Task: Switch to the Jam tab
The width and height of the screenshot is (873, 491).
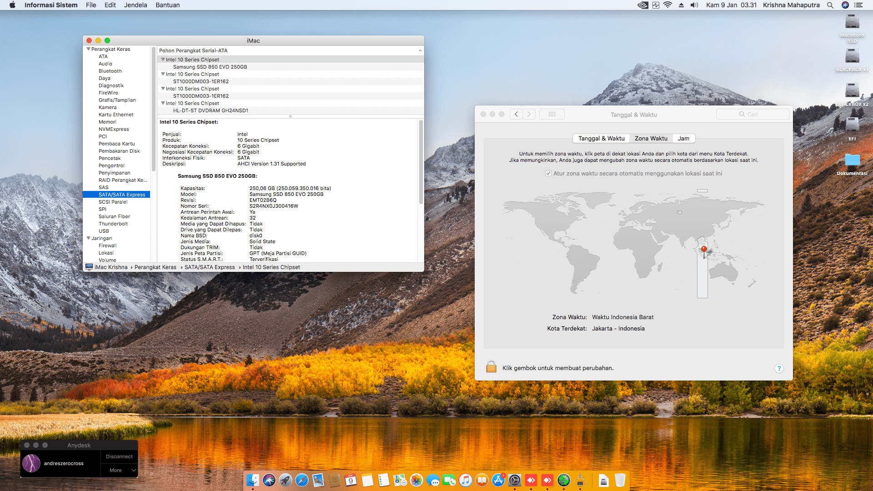Action: (x=683, y=138)
